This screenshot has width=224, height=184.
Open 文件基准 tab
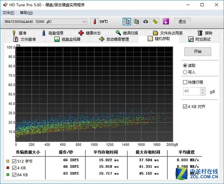pos(25,39)
